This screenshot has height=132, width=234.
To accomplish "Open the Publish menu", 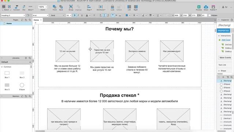I will (x=214, y=8).
